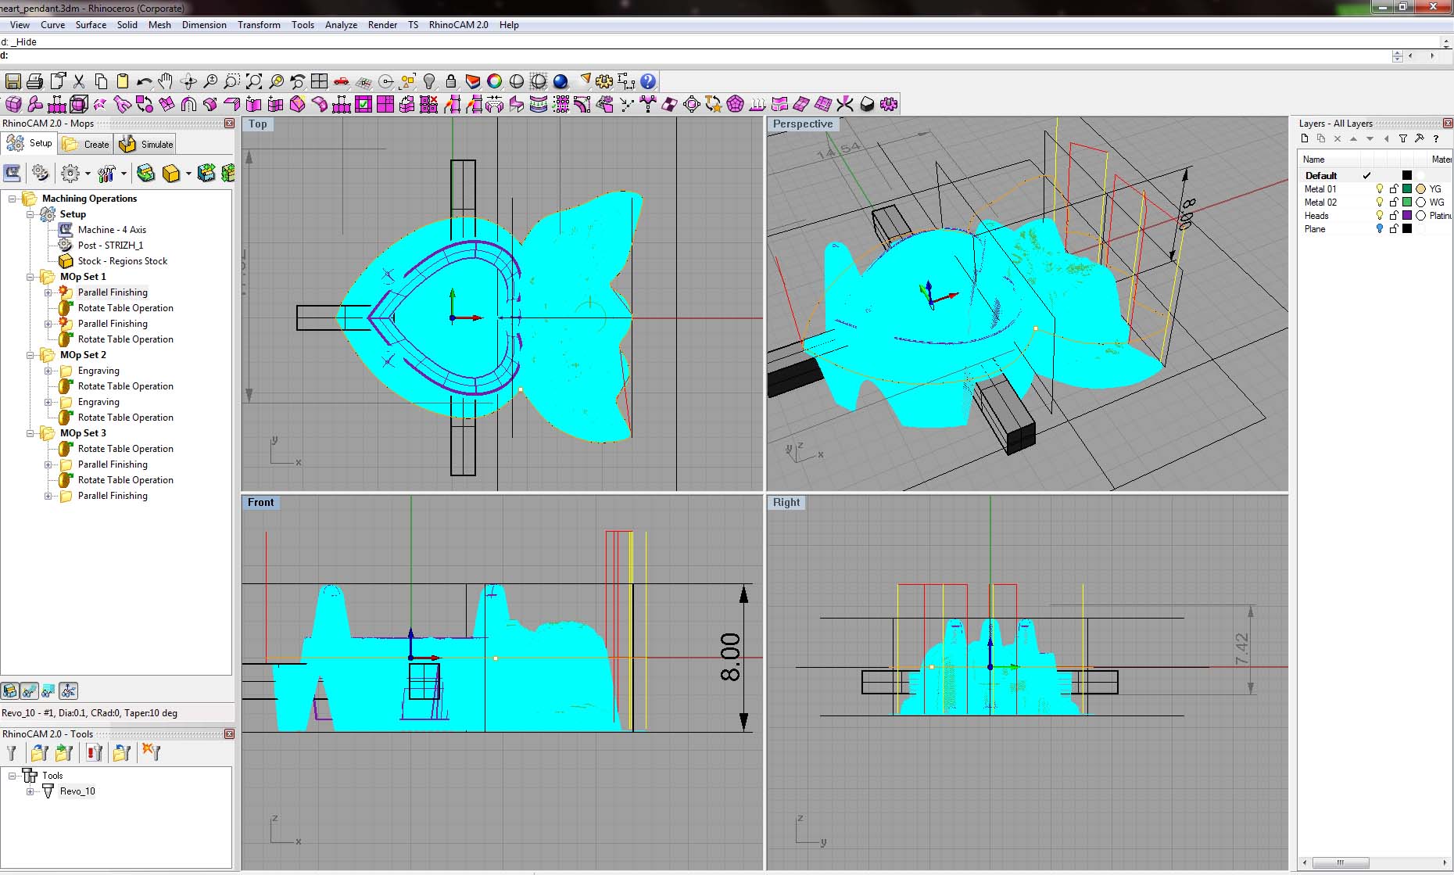This screenshot has height=875, width=1454.
Task: Toggle the lock on Heads layer
Action: click(1393, 216)
